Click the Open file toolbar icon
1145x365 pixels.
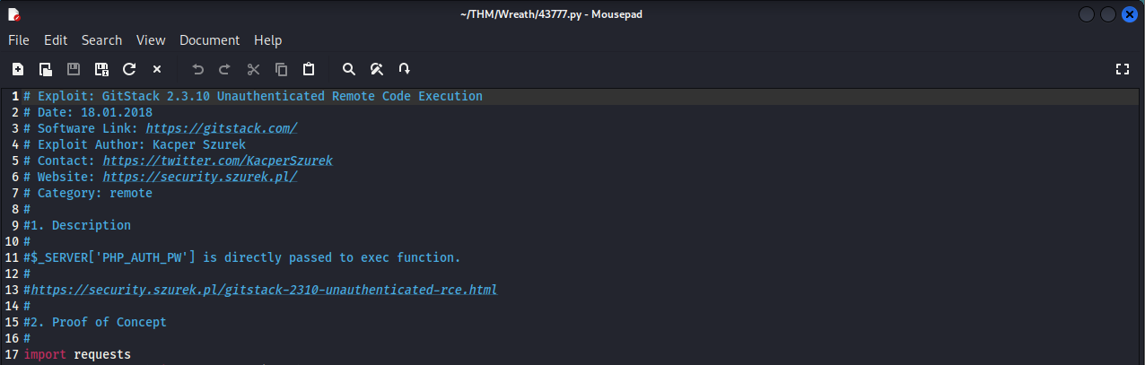(x=45, y=69)
